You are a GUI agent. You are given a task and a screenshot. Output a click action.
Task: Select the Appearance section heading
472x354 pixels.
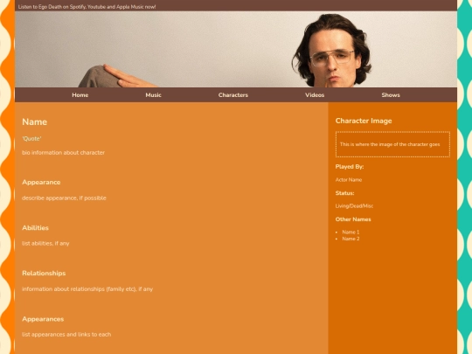pyautogui.click(x=41, y=183)
